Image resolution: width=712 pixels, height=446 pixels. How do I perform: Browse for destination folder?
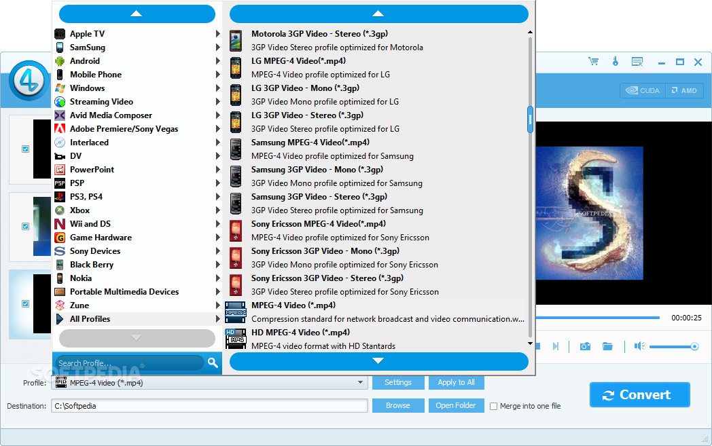point(398,406)
